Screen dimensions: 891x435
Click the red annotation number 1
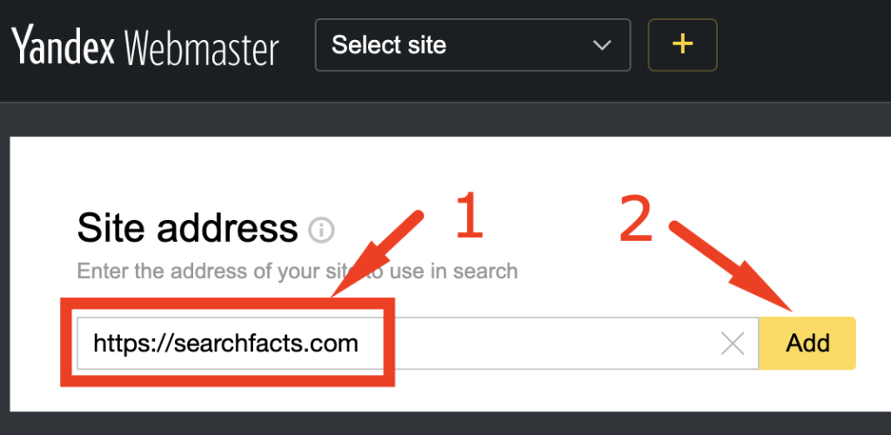[469, 217]
